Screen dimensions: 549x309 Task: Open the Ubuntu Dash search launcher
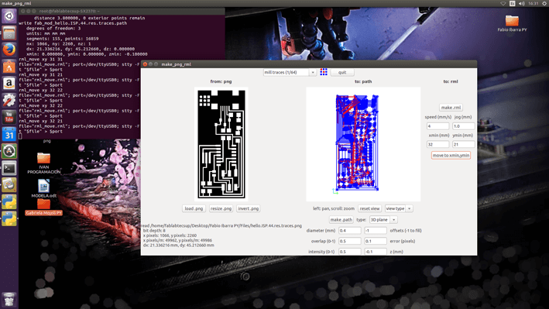click(x=9, y=16)
